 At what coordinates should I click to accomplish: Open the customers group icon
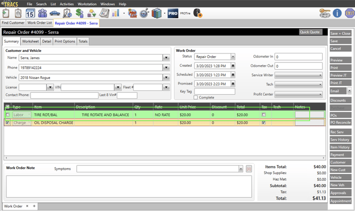[x=42, y=13]
